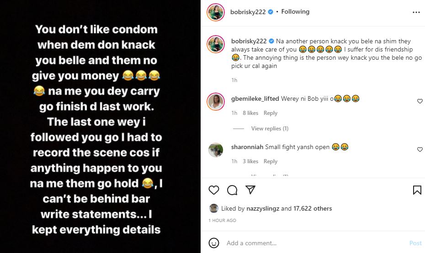The height and width of the screenshot is (253, 425).
Task: Like sharonniah's comment
Action: [x=420, y=150]
